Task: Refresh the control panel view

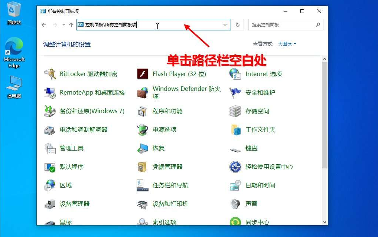Action: [x=237, y=24]
